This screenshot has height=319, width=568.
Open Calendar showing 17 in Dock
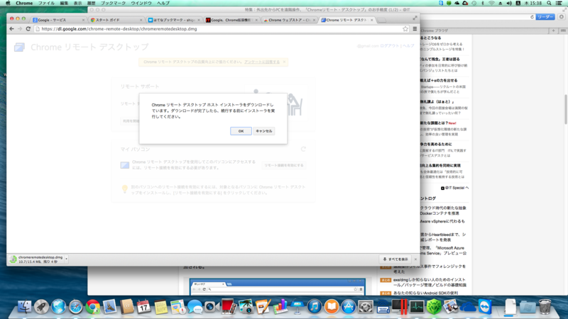[x=144, y=307]
